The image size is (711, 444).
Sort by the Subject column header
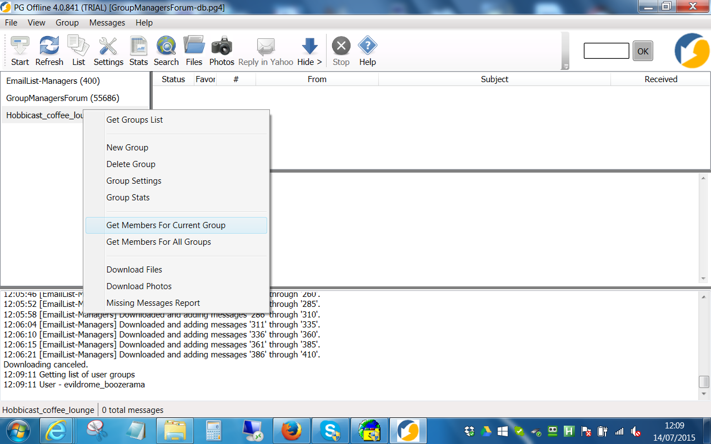click(x=494, y=79)
